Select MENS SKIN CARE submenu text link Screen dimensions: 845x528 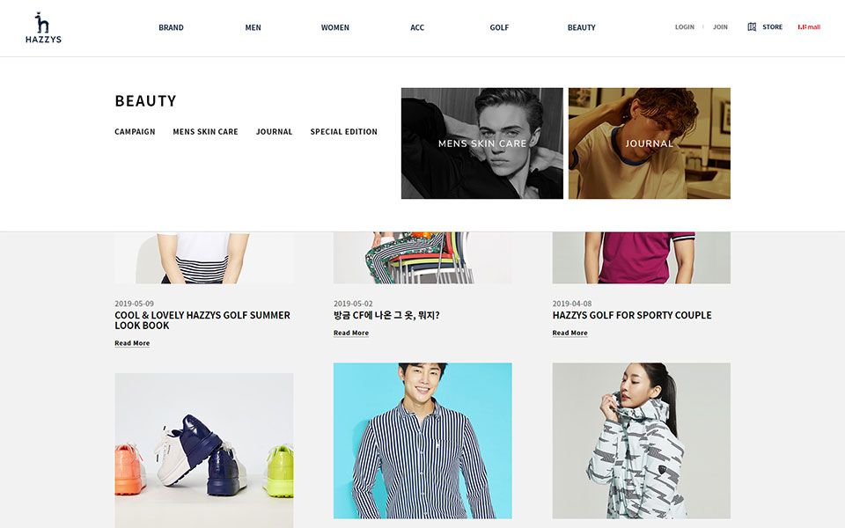(205, 131)
